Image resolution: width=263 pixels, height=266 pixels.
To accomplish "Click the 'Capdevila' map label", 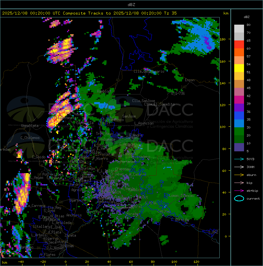I will (x=85, y=123).
